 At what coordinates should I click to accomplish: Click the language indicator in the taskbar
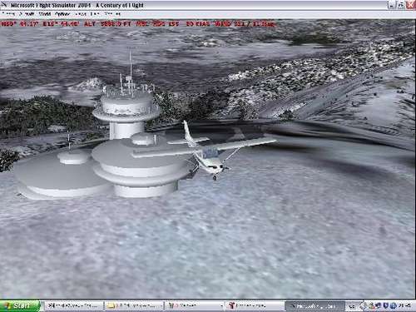[352, 306]
